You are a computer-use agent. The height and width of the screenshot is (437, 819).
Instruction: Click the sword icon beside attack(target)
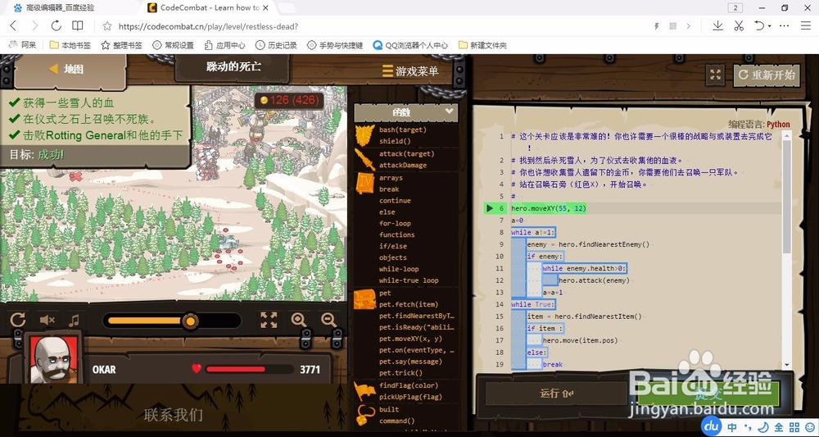365,159
